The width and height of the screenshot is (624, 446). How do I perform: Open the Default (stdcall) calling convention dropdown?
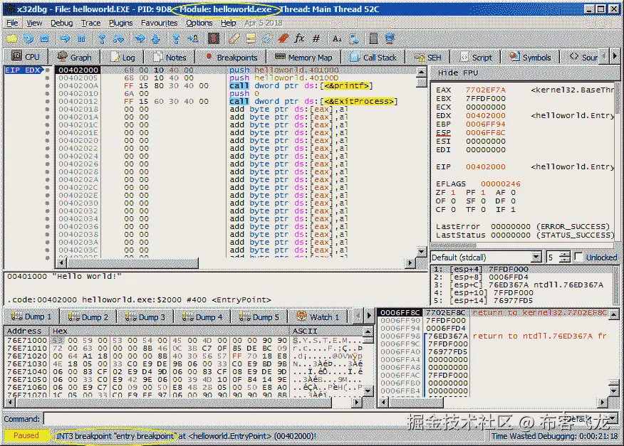[486, 257]
